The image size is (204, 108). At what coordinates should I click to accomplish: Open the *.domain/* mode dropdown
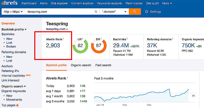[x=114, y=11]
